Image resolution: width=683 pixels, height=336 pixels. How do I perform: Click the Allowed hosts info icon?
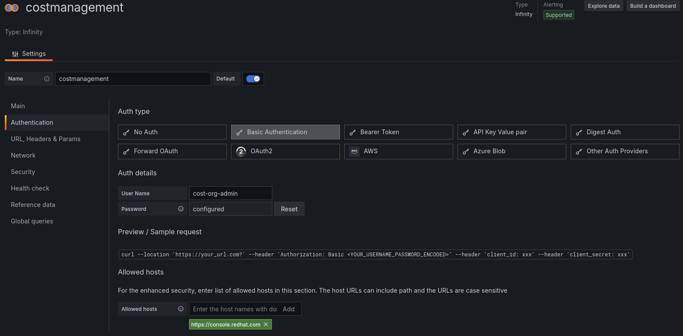(x=181, y=309)
